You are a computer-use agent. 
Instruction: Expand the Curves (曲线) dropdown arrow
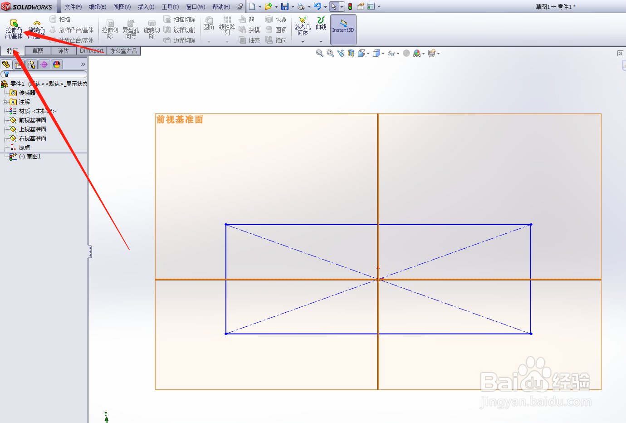tap(321, 42)
